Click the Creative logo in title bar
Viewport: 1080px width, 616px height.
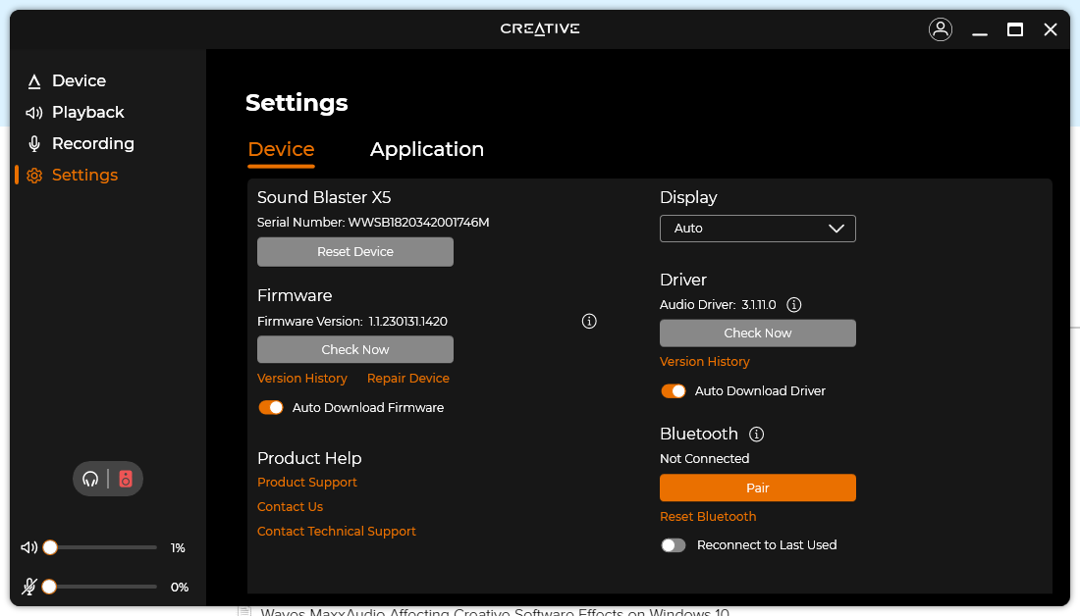[x=540, y=28]
